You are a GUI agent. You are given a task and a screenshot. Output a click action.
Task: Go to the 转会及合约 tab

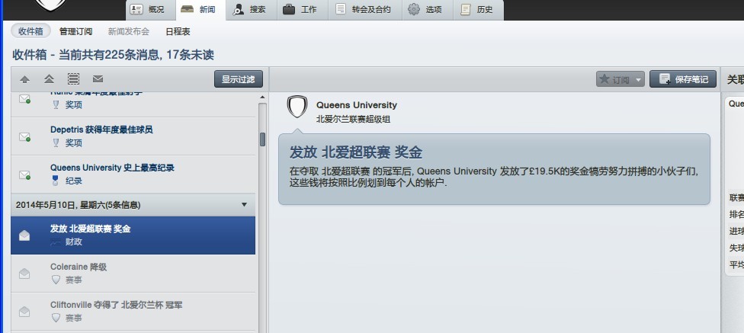click(365, 10)
